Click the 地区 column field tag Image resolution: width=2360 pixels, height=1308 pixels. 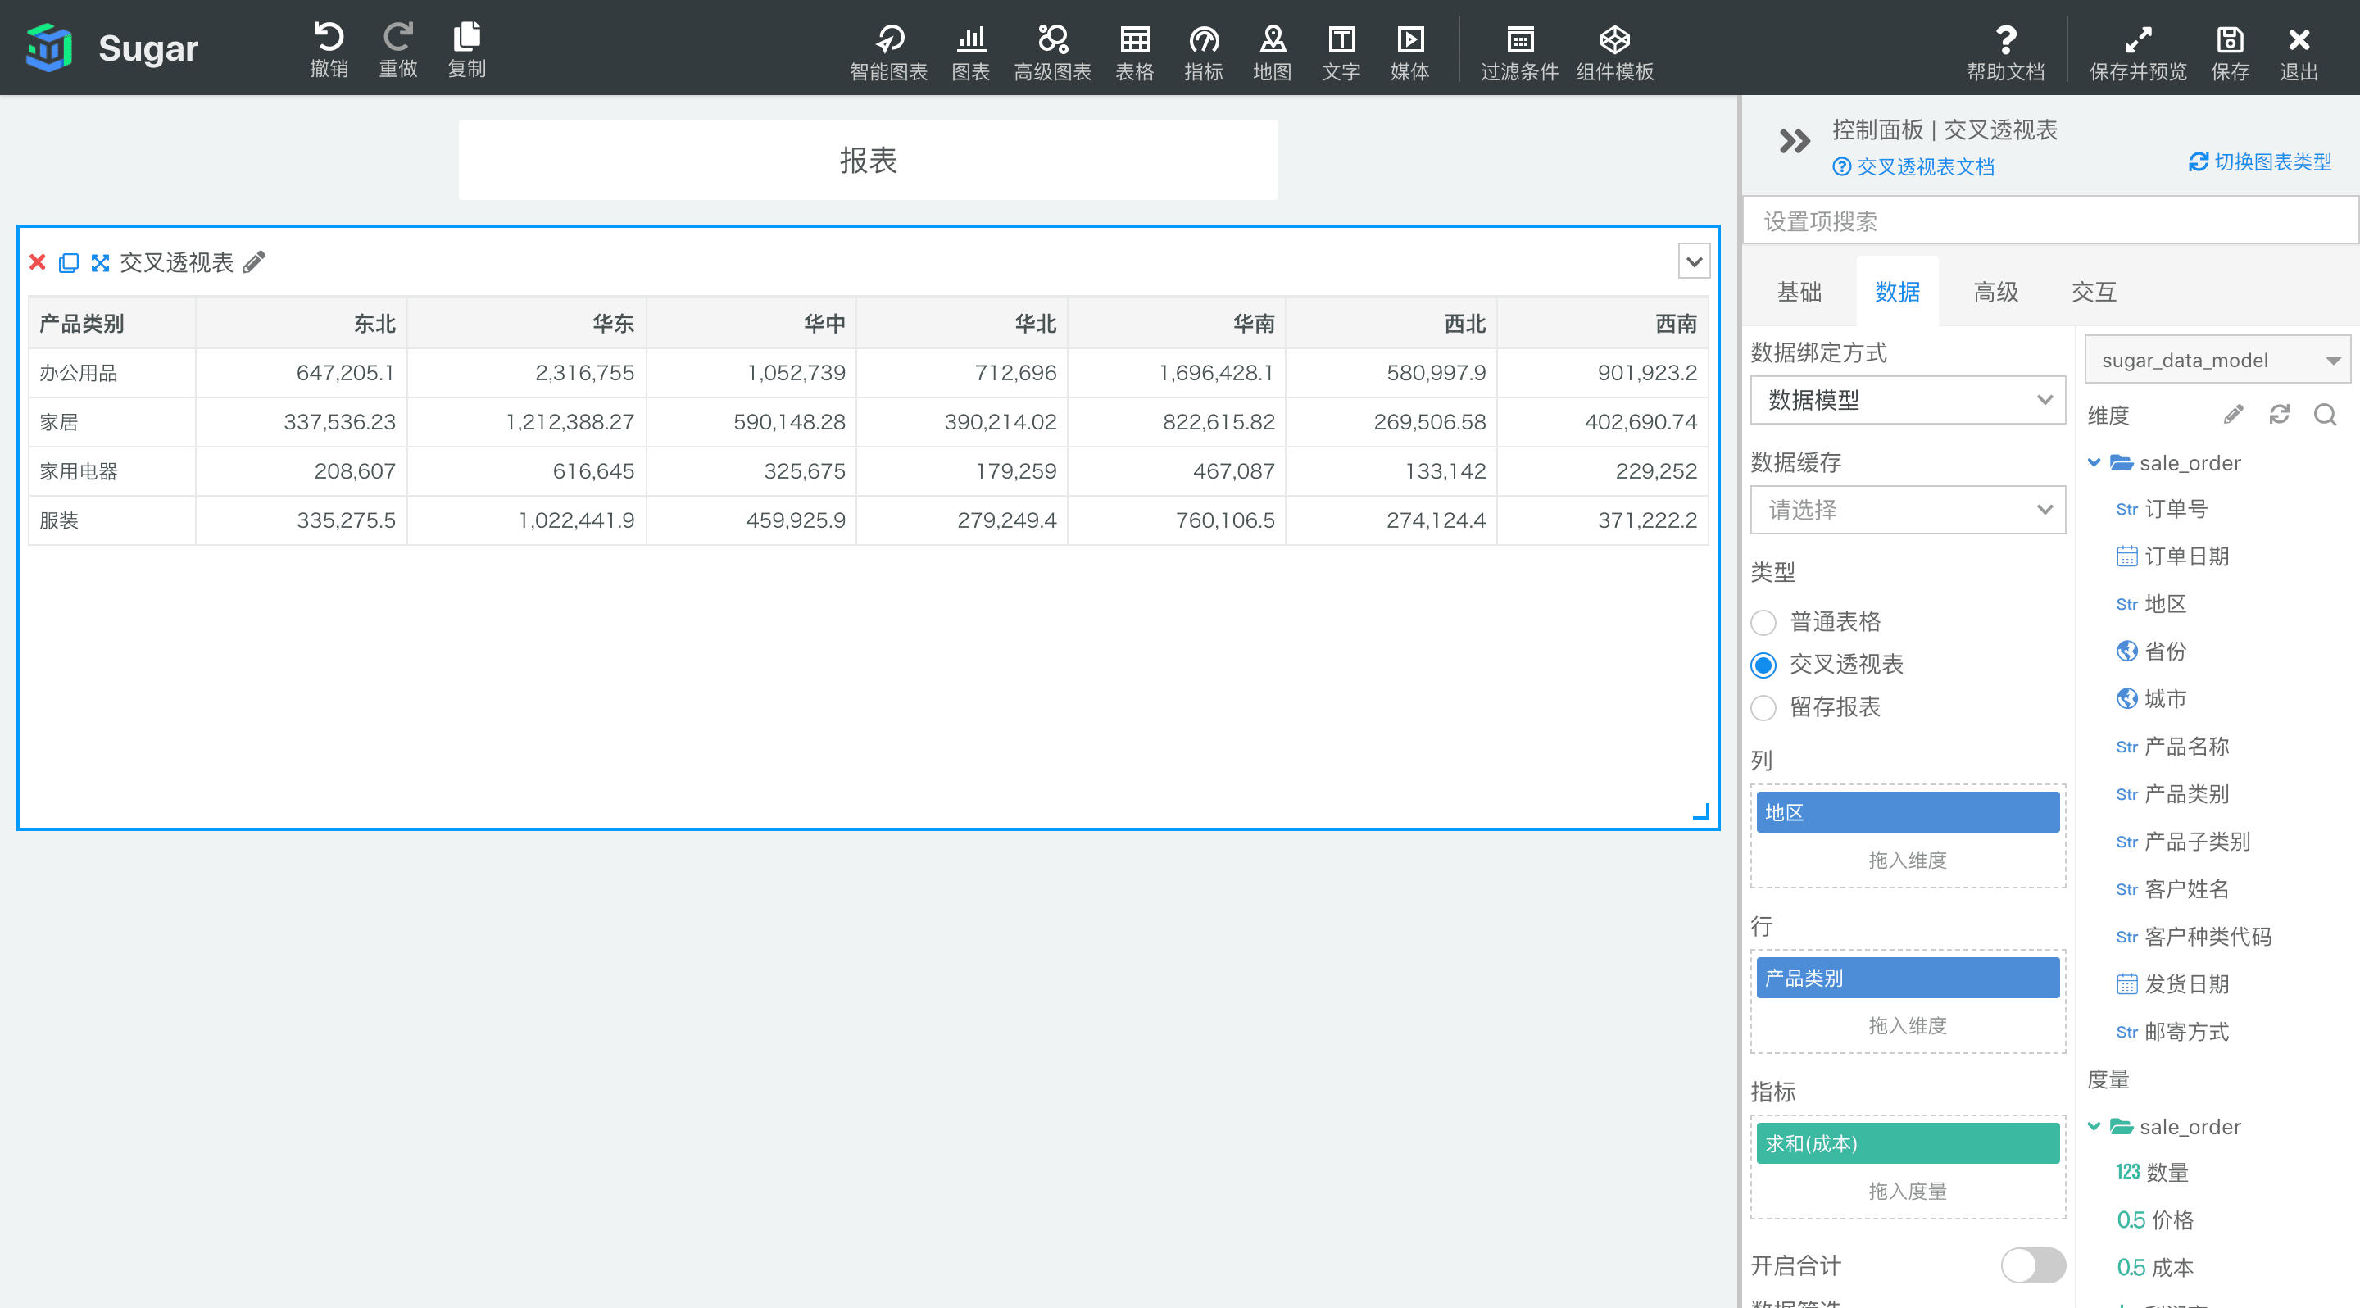pos(1907,812)
